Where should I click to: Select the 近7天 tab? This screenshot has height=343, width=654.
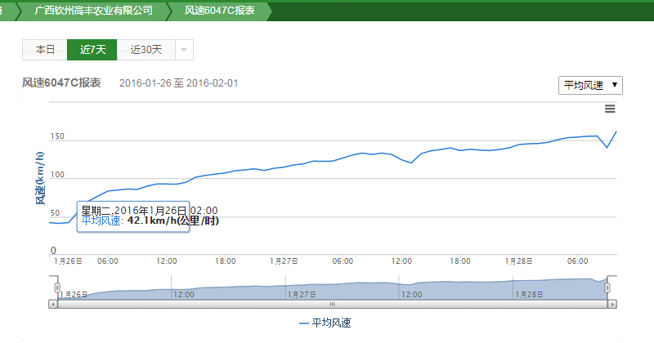point(92,50)
